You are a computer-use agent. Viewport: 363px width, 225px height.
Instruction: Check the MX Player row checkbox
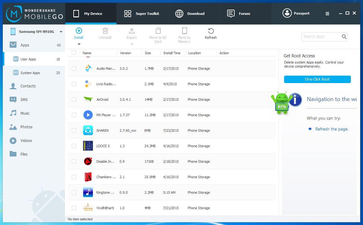(74, 115)
